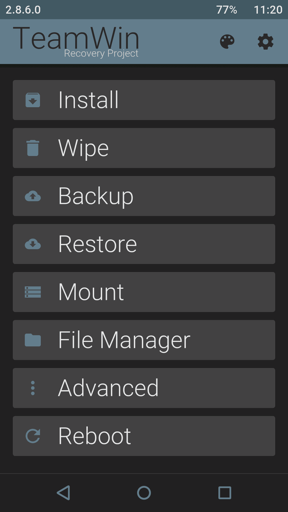Open the Wipe menu
288x512 pixels.
click(x=144, y=148)
